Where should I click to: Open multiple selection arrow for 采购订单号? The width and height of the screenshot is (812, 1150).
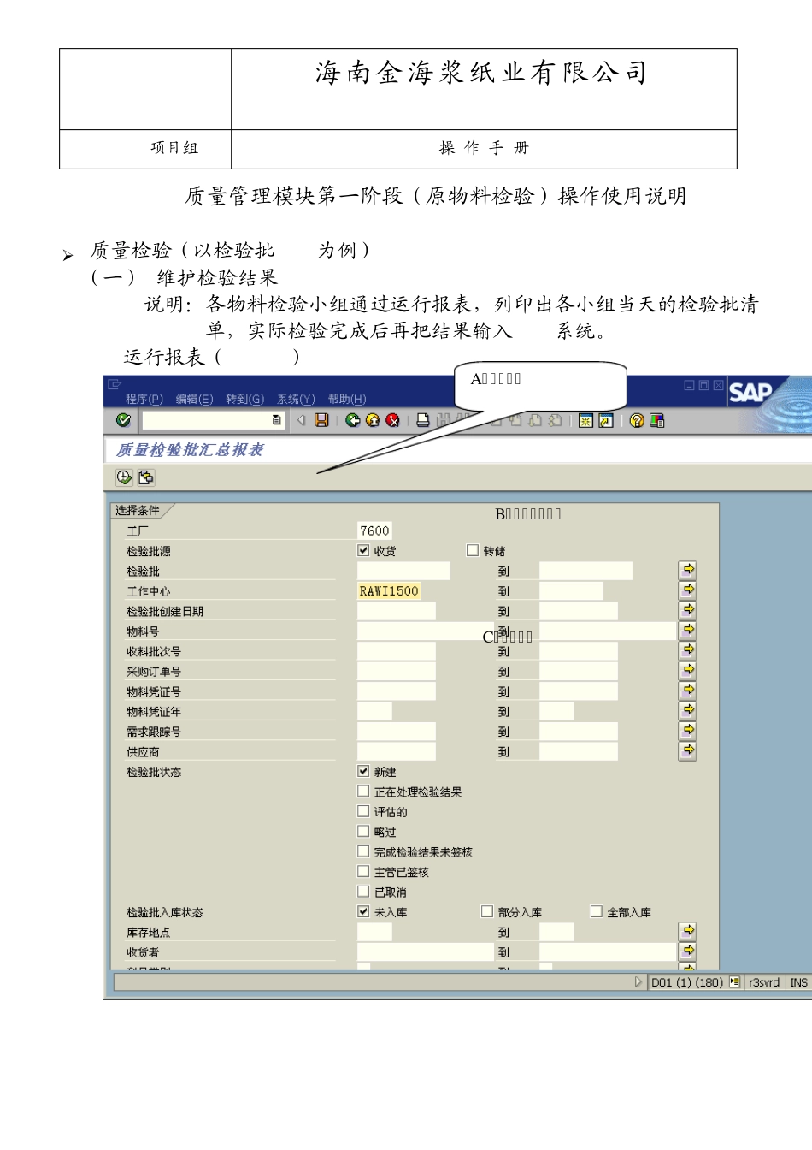pyautogui.click(x=688, y=671)
